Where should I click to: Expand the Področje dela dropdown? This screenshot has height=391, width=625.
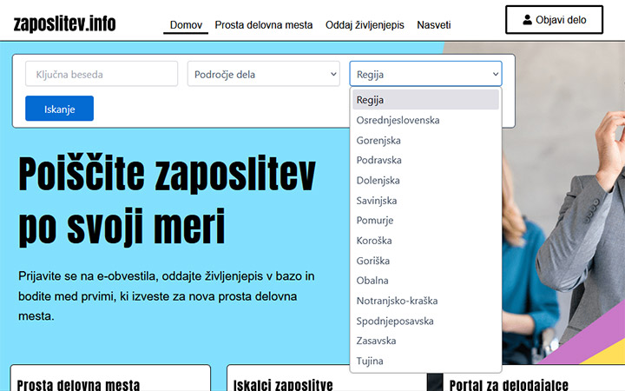263,74
